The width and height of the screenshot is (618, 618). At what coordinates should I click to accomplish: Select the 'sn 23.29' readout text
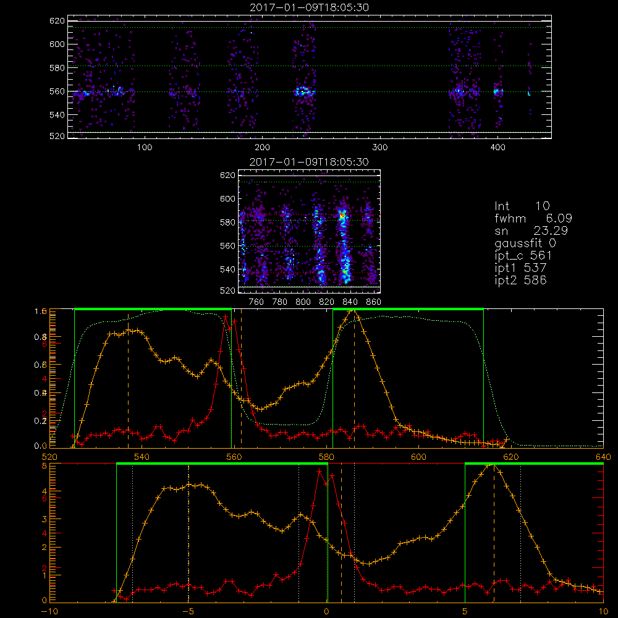coord(531,231)
